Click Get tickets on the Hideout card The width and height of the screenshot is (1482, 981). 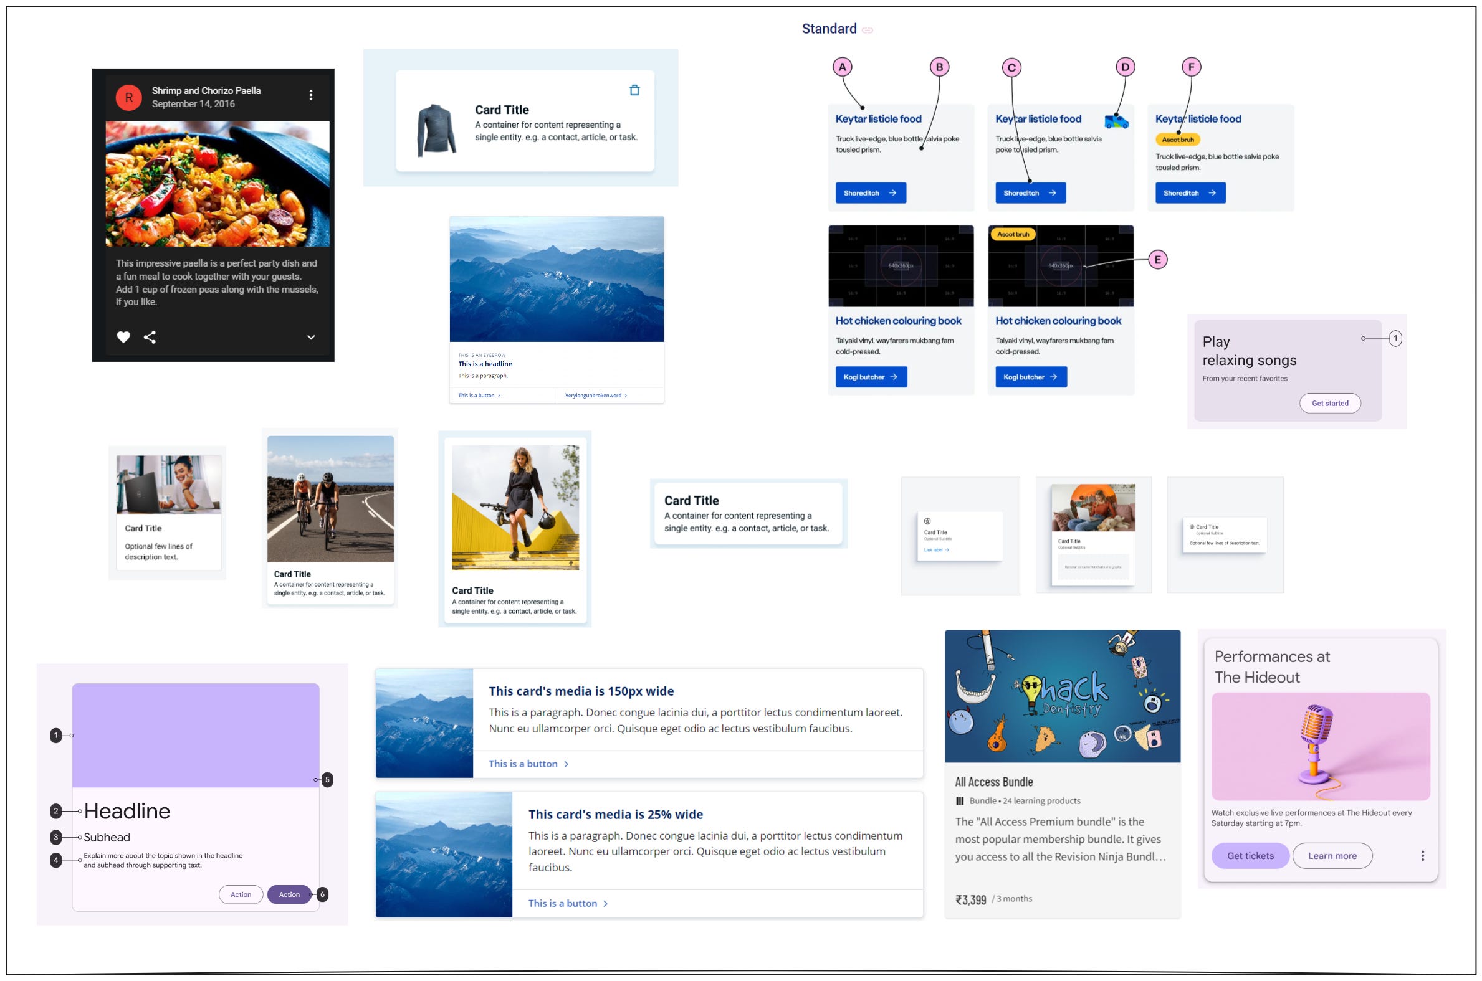[1250, 855]
